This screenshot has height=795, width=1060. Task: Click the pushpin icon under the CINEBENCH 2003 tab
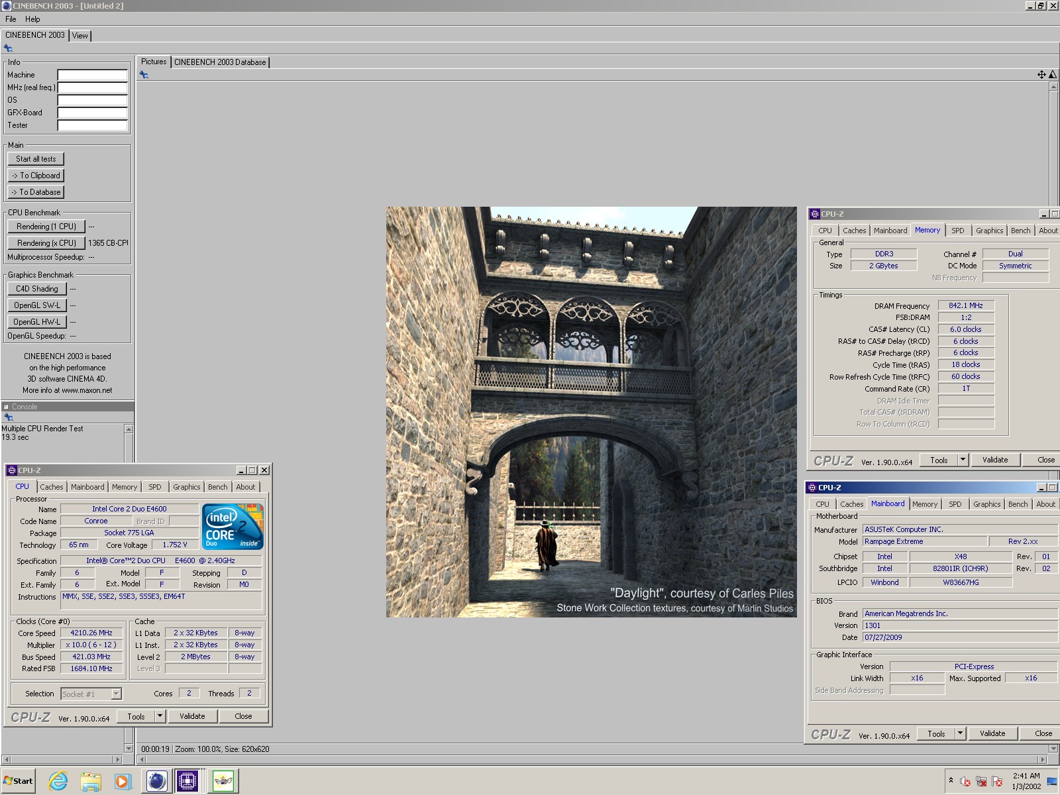tap(8, 48)
